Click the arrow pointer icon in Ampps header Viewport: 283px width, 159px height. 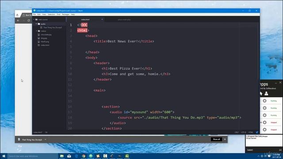click(x=261, y=94)
